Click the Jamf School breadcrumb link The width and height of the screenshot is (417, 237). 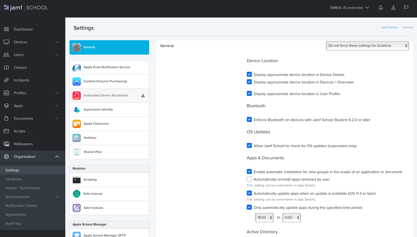click(x=389, y=27)
